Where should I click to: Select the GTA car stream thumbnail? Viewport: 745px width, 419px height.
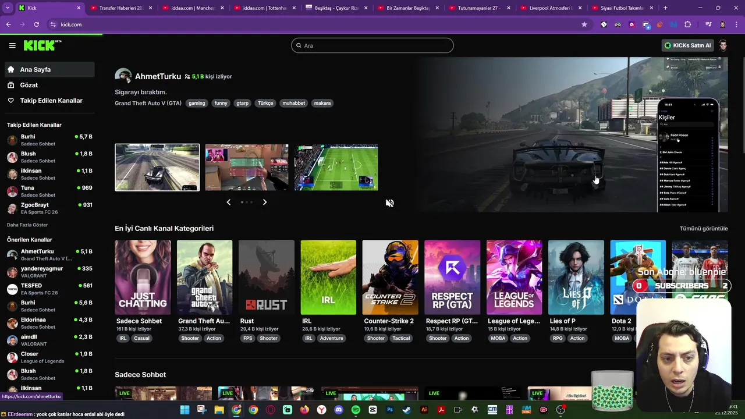(157, 168)
